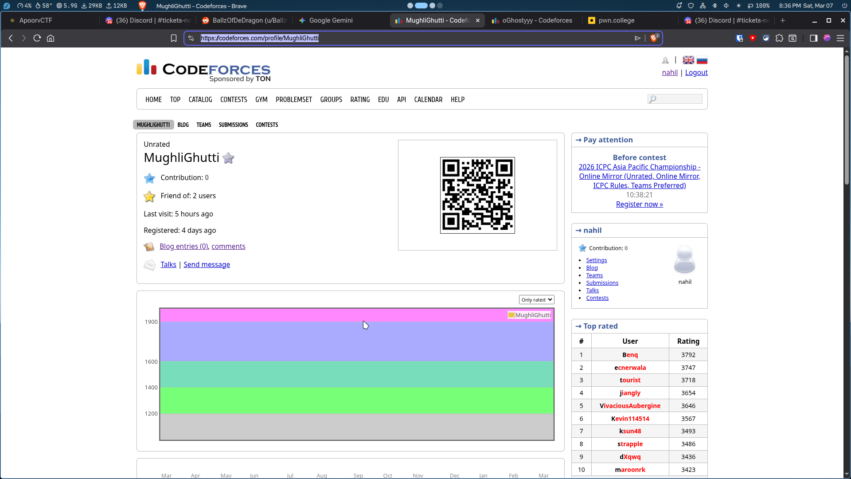The height and width of the screenshot is (479, 851).
Task: Switch to the SUBMISSIONS profile tab
Action: (233, 125)
